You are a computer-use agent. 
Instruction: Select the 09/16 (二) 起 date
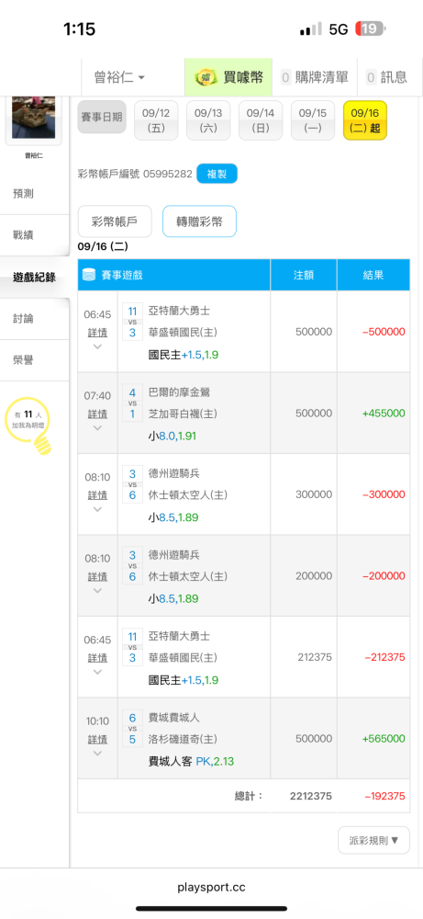coord(365,120)
